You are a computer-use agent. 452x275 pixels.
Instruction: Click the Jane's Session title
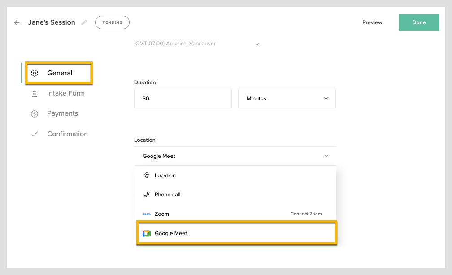[52, 22]
